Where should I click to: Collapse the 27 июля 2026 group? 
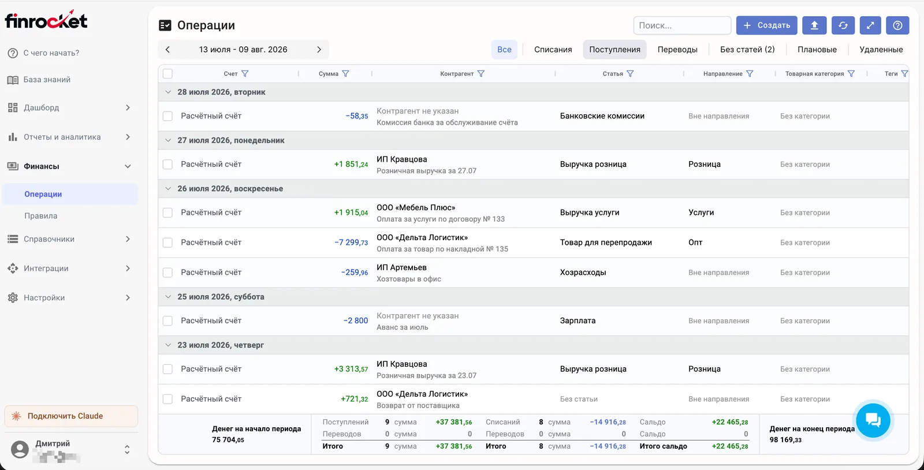click(x=168, y=140)
